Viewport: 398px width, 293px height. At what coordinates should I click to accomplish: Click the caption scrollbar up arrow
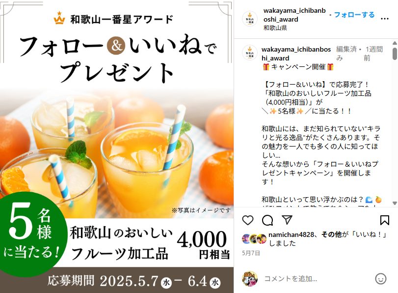click(x=395, y=43)
